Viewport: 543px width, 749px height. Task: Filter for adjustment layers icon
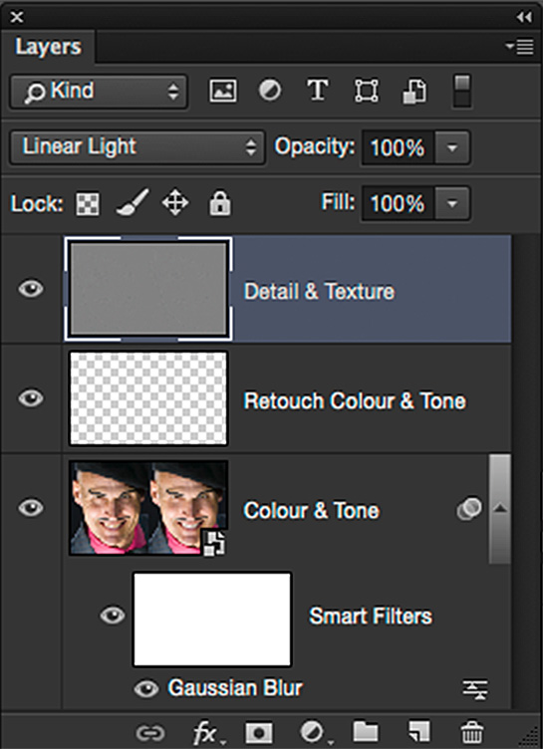[270, 91]
